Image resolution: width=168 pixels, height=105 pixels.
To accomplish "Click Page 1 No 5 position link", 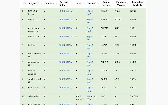I will (x=90, y=29).
